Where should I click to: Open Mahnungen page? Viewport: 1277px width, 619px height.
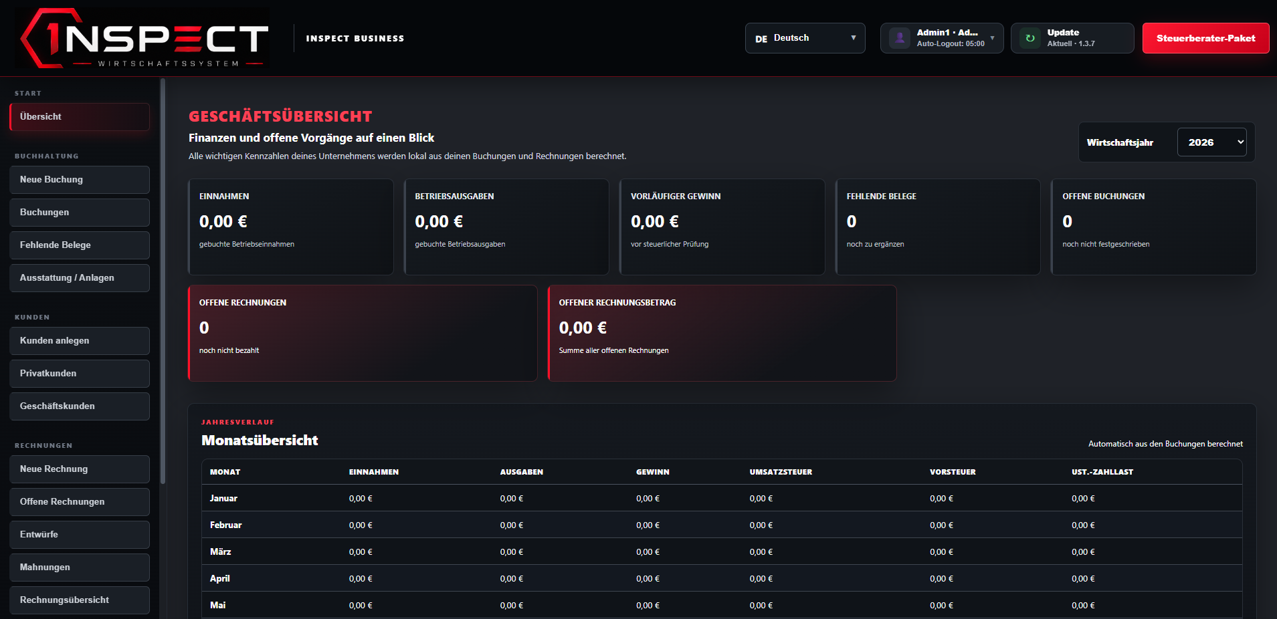(80, 568)
